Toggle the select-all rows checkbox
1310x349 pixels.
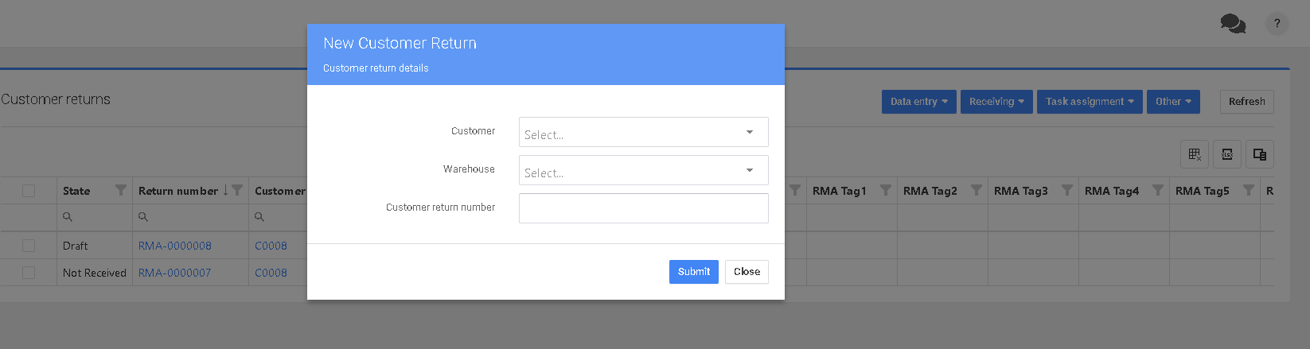(x=29, y=191)
